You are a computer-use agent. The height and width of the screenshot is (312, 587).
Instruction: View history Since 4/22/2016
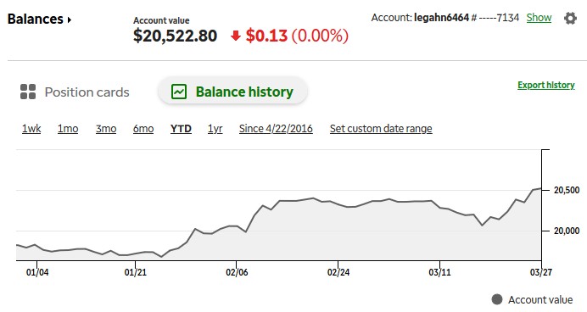[276, 129]
